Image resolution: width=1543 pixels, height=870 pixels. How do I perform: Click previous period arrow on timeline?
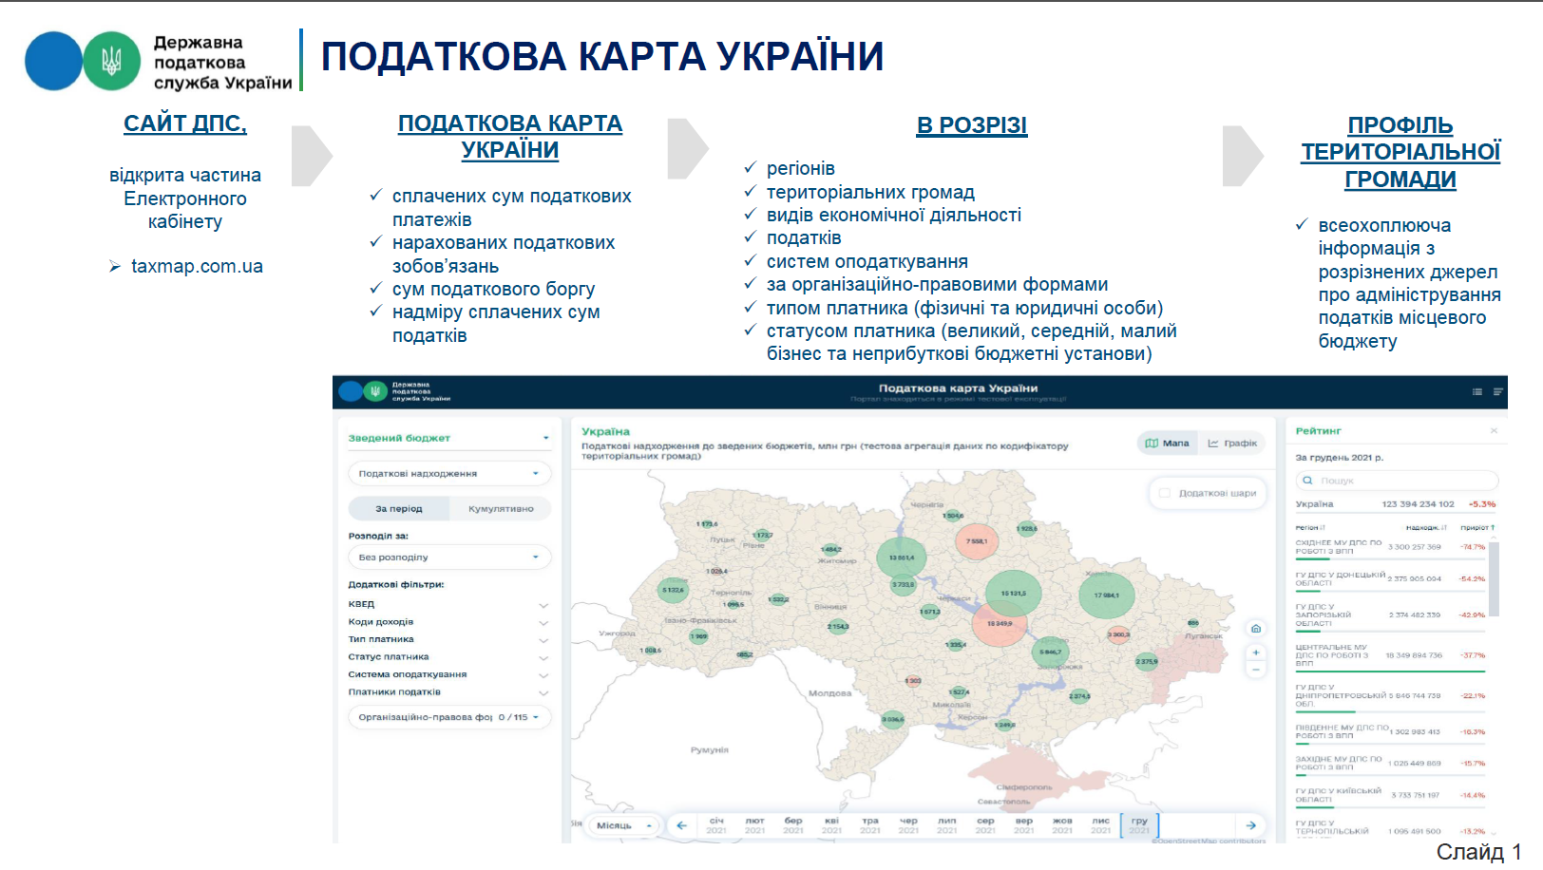click(681, 825)
